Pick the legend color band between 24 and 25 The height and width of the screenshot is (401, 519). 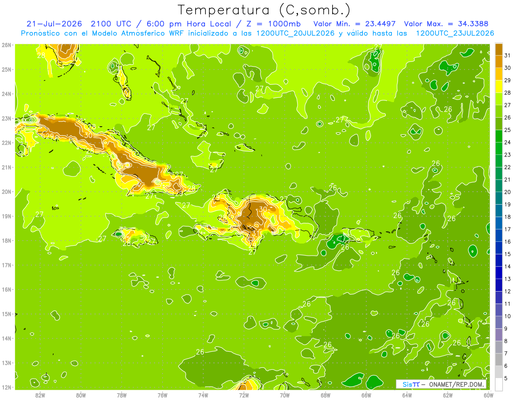click(x=499, y=136)
